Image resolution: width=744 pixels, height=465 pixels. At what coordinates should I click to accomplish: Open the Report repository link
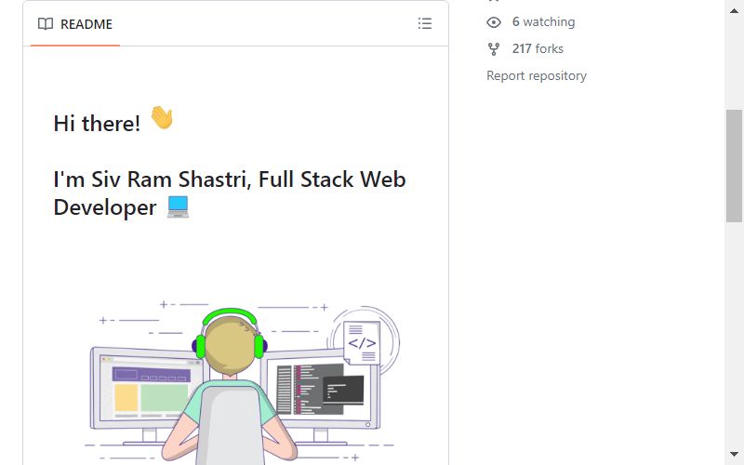[x=537, y=75]
